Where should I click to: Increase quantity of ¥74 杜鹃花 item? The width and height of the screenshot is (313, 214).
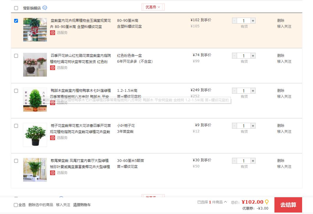point(253,56)
